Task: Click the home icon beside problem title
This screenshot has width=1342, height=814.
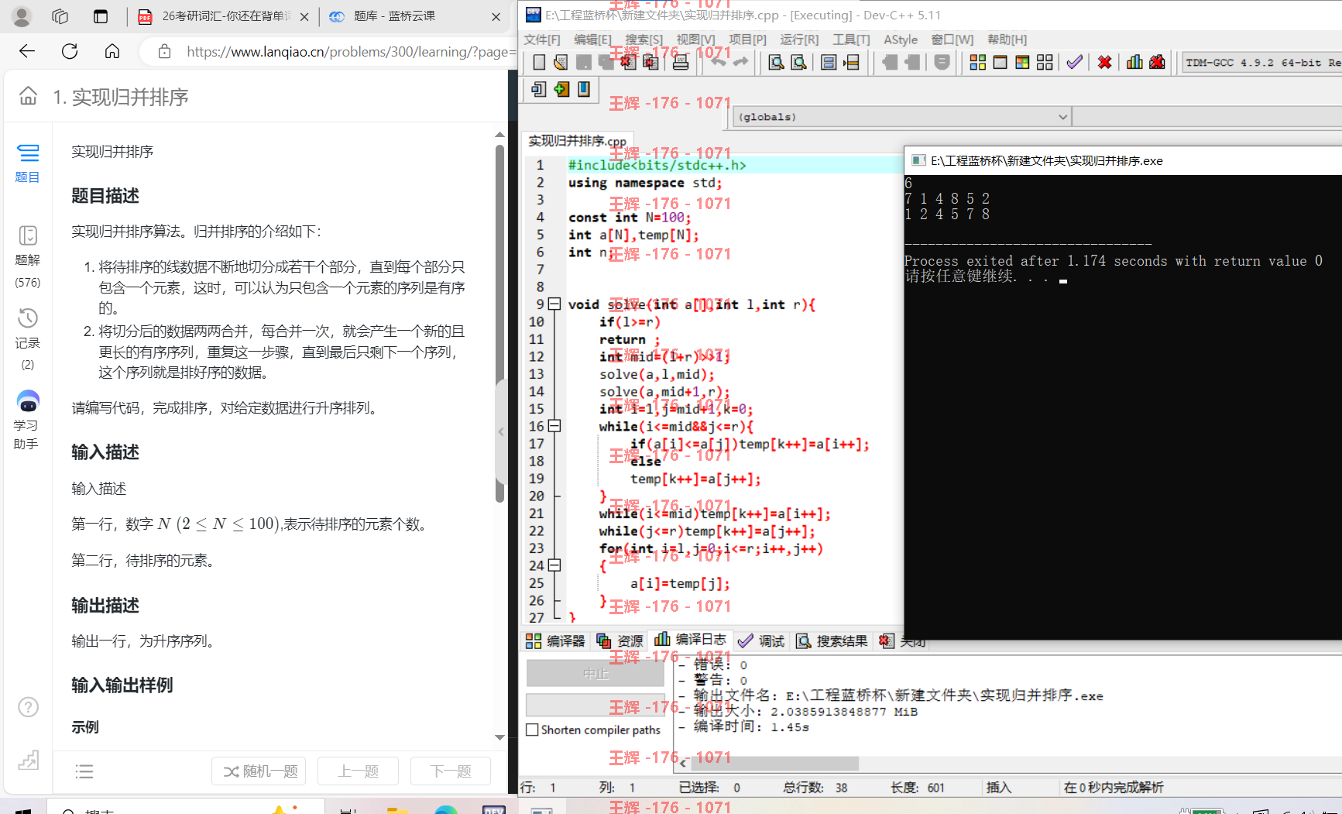Action: 28,96
